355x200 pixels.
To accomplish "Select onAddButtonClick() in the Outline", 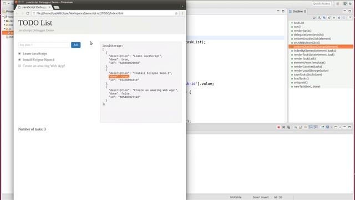I will point(307,43).
